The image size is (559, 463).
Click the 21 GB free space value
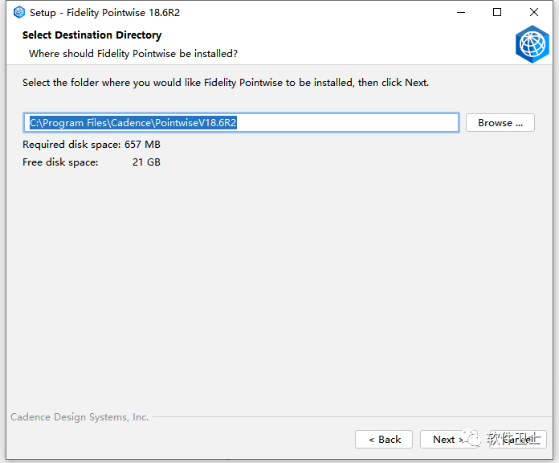(146, 162)
